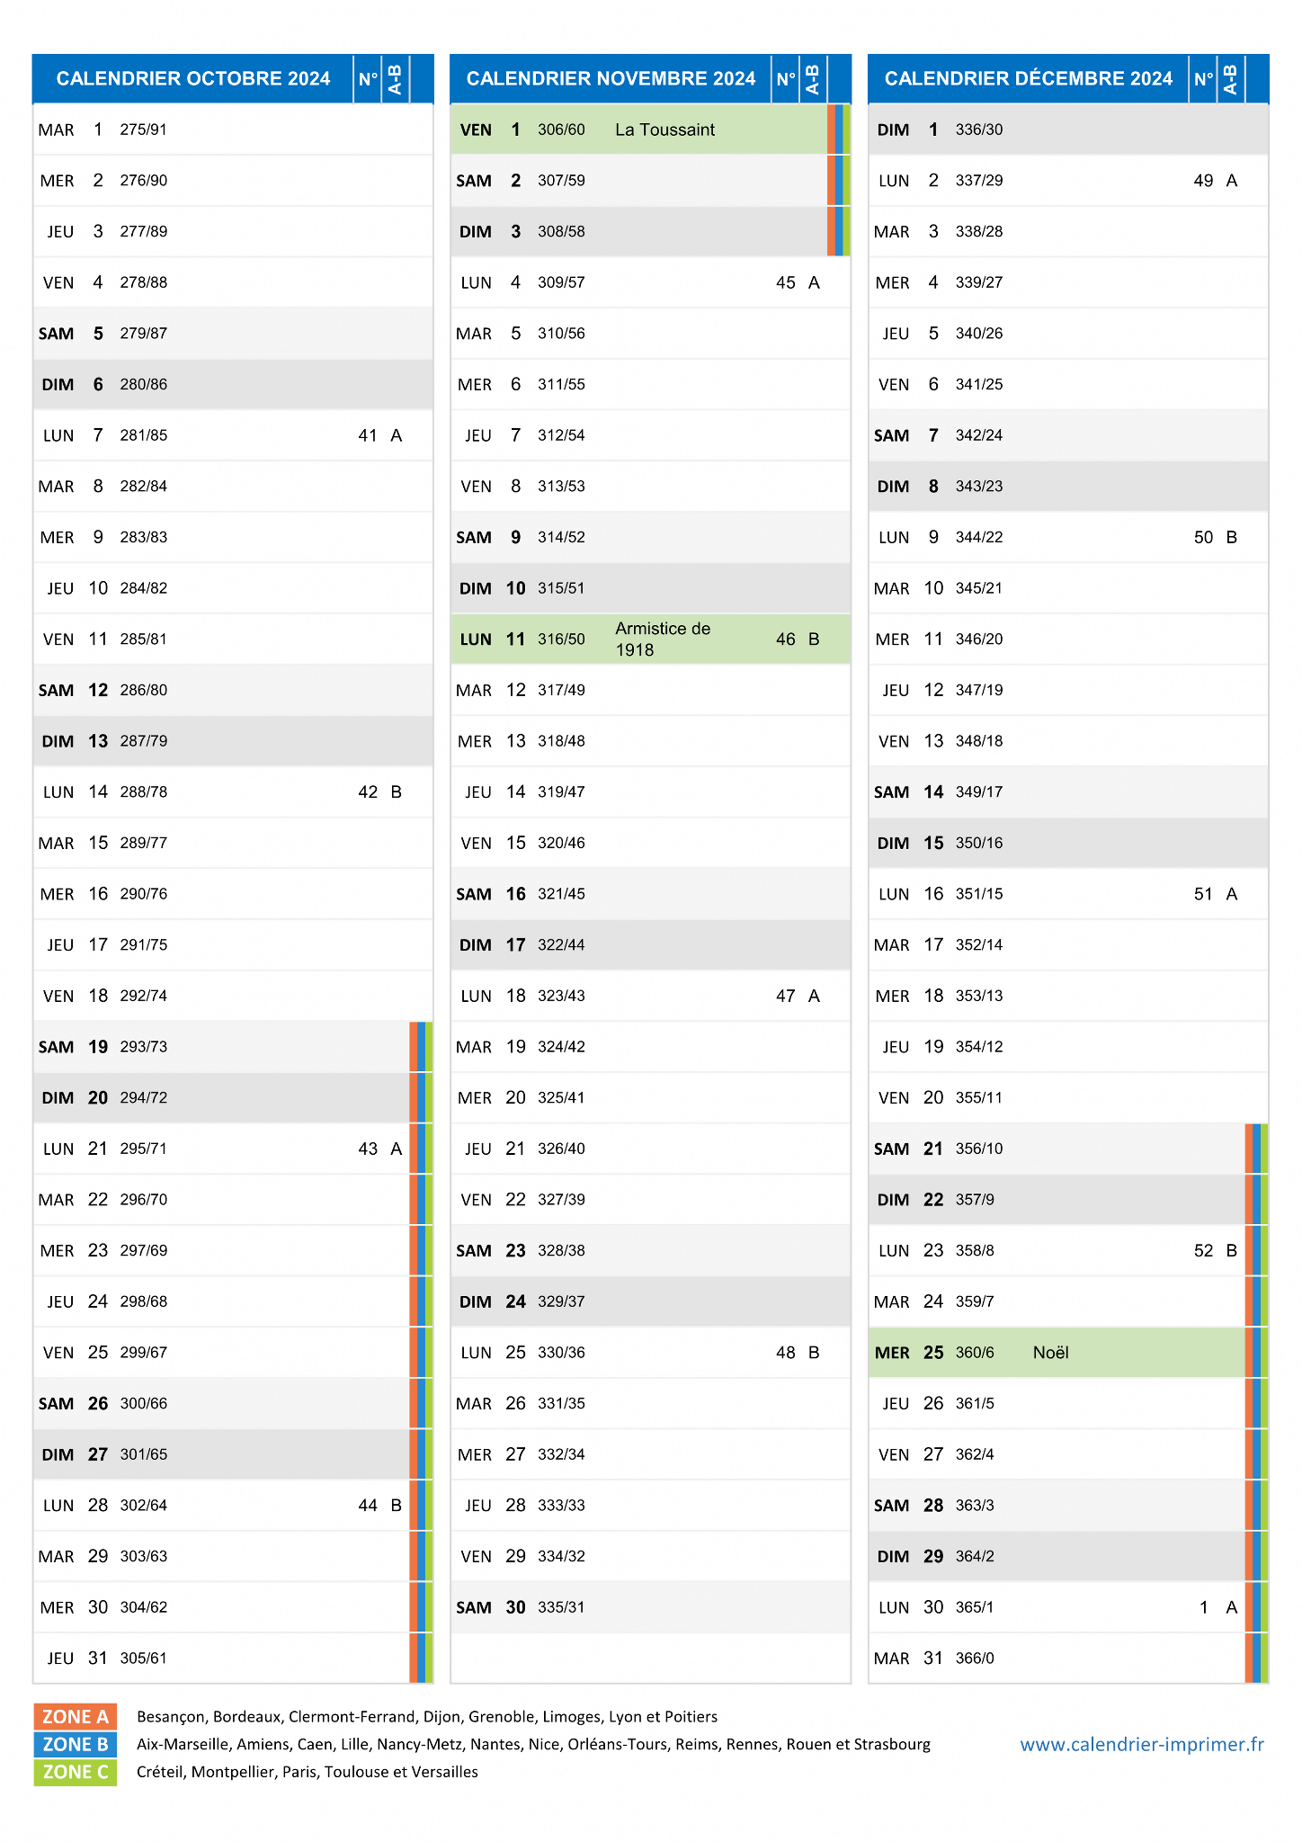Image resolution: width=1302 pixels, height=1842 pixels.
Task: Open the www.calendrier-imprimer.fr link
Action: tap(1142, 1744)
